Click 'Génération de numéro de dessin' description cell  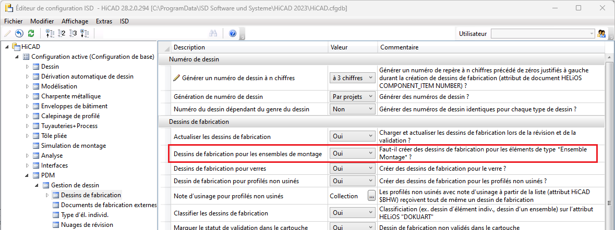pos(249,96)
